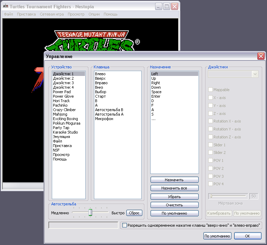Open the Сетевая игра menu
Screen dimensions: 267x245
52,14
